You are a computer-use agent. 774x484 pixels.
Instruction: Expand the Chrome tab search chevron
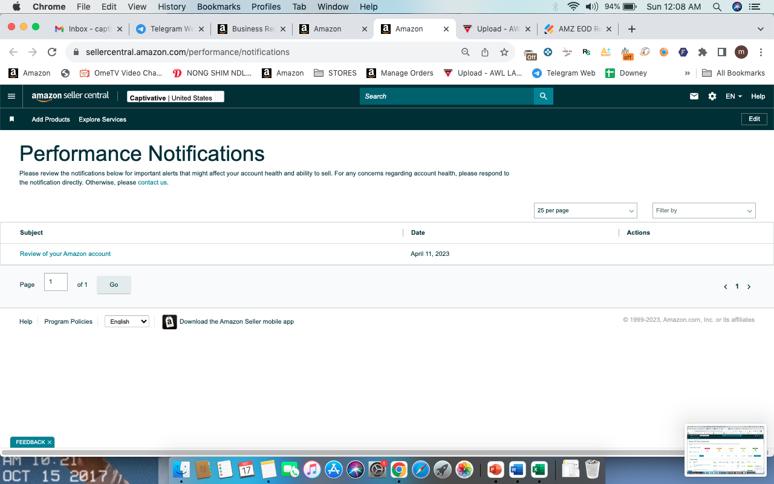[761, 29]
